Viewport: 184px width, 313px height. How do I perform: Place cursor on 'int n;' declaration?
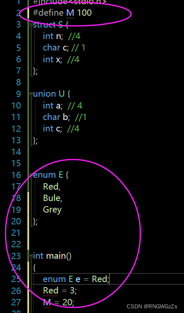click(53, 36)
